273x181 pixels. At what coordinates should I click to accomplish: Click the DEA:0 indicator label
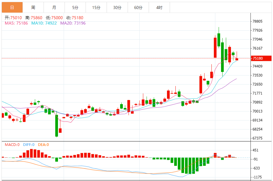pos(43,145)
